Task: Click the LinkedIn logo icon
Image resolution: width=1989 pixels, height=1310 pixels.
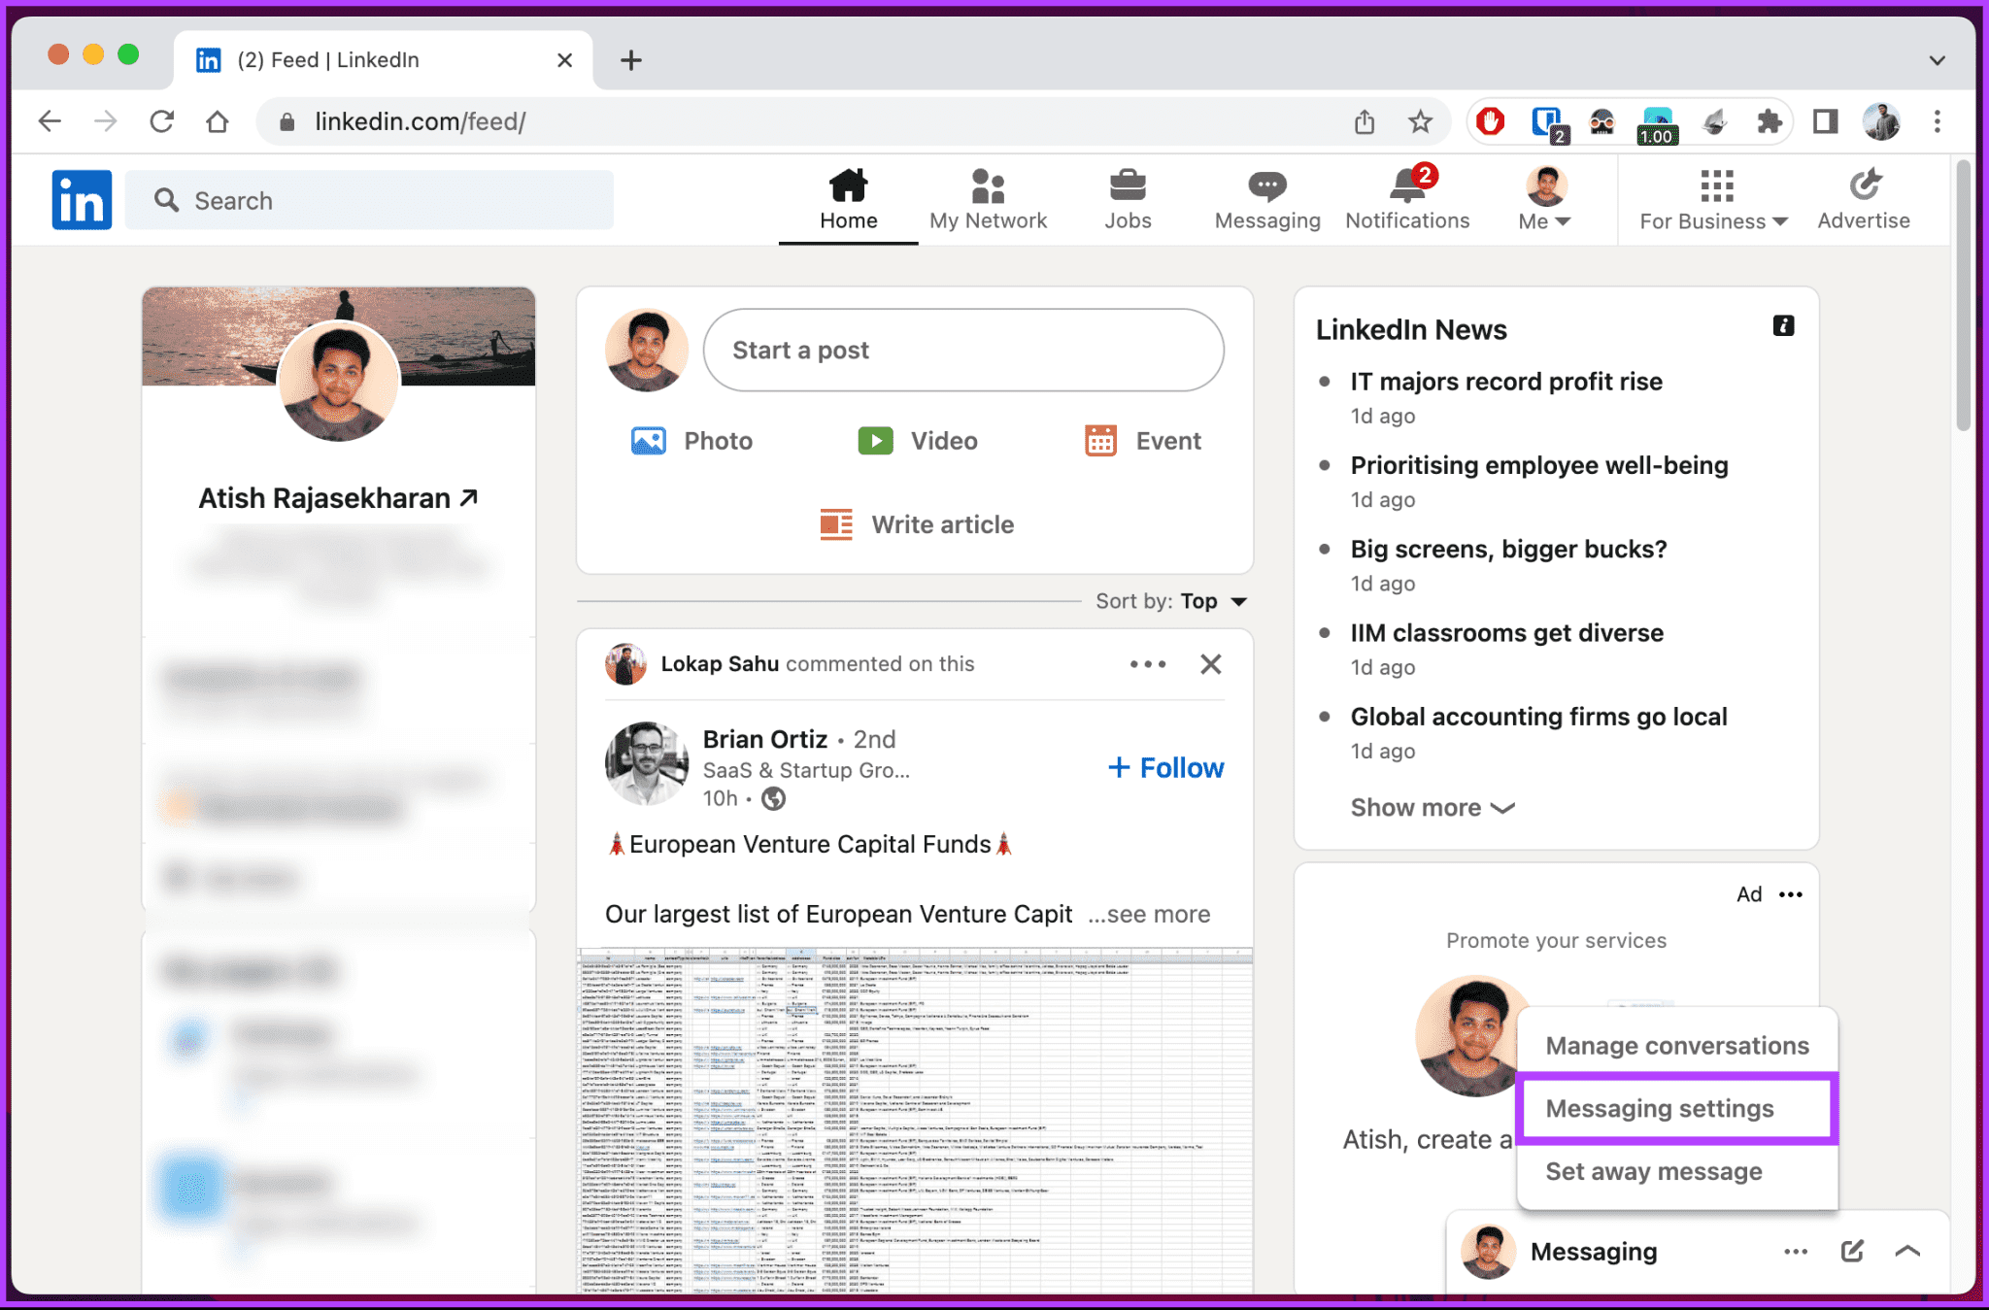Action: click(82, 200)
